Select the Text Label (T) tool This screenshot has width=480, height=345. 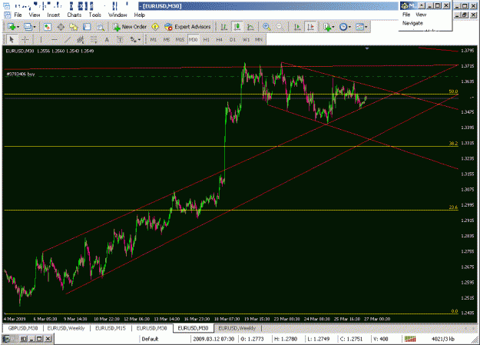pyautogui.click(x=120, y=39)
